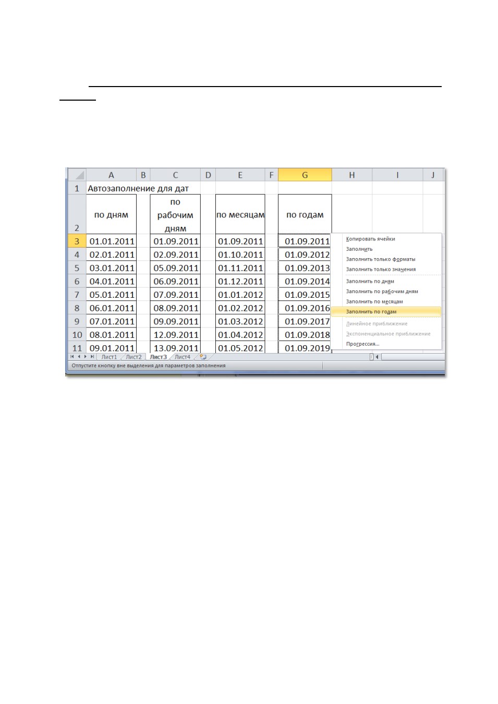The height and width of the screenshot is (704, 498).
Task: Click cell with date 06.01.2011
Action: pyautogui.click(x=111, y=308)
